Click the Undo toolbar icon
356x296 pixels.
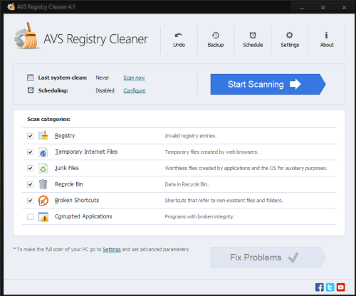(x=179, y=36)
